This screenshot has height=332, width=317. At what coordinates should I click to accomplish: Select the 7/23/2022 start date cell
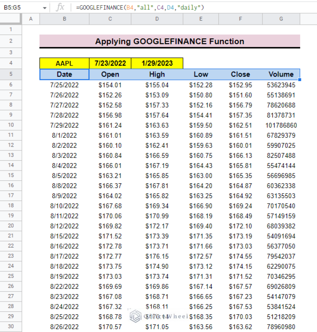110,63
